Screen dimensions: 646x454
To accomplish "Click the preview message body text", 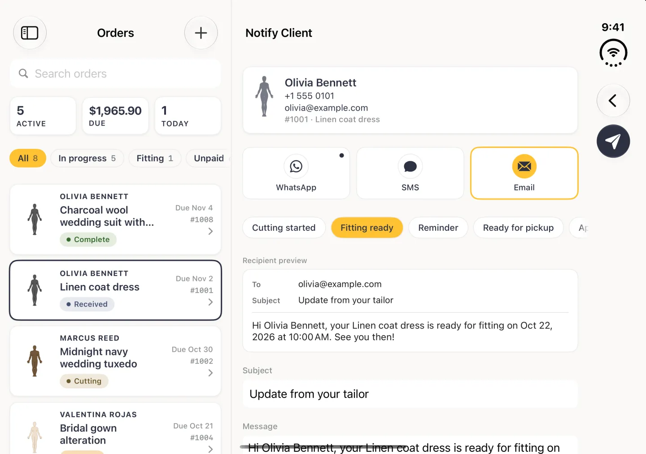I will pyautogui.click(x=402, y=331).
